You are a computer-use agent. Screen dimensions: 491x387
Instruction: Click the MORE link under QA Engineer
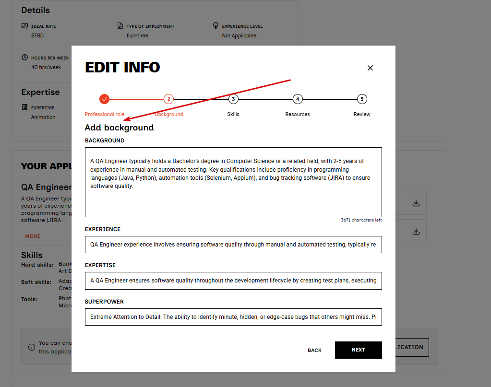tap(33, 236)
